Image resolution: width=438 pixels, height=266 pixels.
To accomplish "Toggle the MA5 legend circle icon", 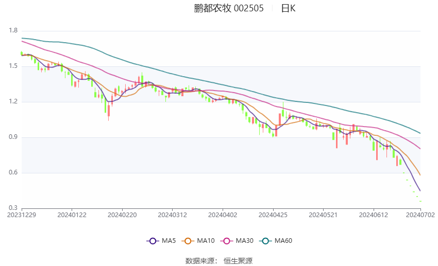I will click(x=153, y=241).
